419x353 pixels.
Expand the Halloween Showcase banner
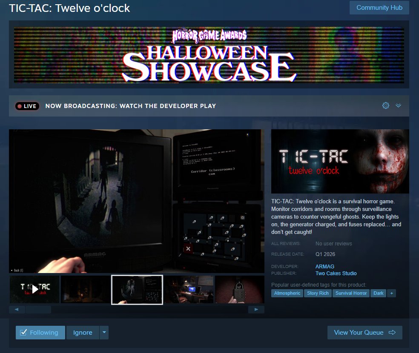(209, 55)
